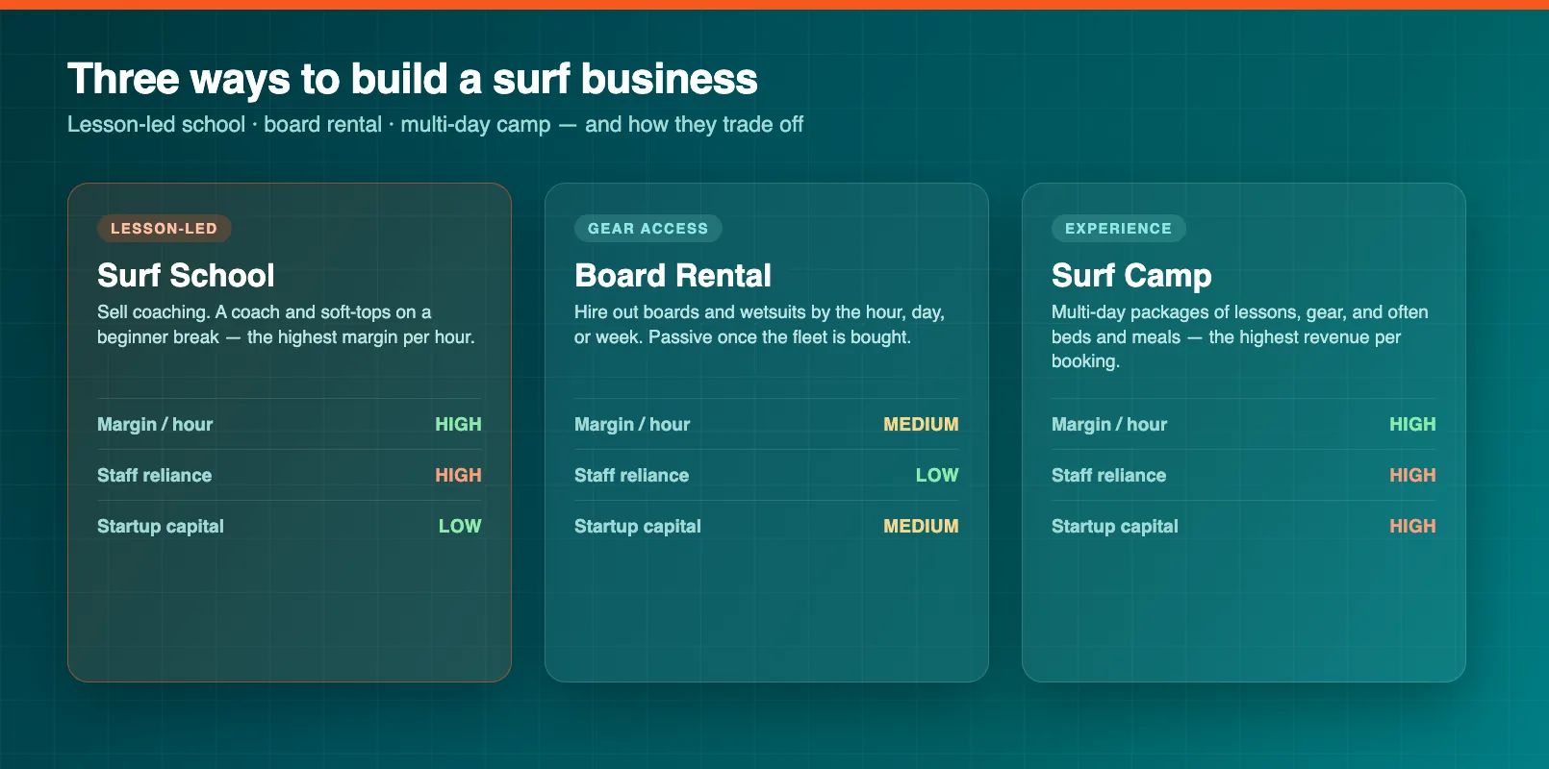Click Surf Camp's Startup capital HIGH value
Viewport: 1549px width, 769px height.
point(1412,527)
